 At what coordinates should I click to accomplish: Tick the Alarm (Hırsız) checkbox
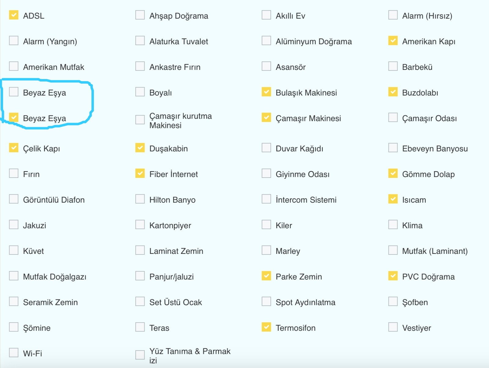[393, 15]
